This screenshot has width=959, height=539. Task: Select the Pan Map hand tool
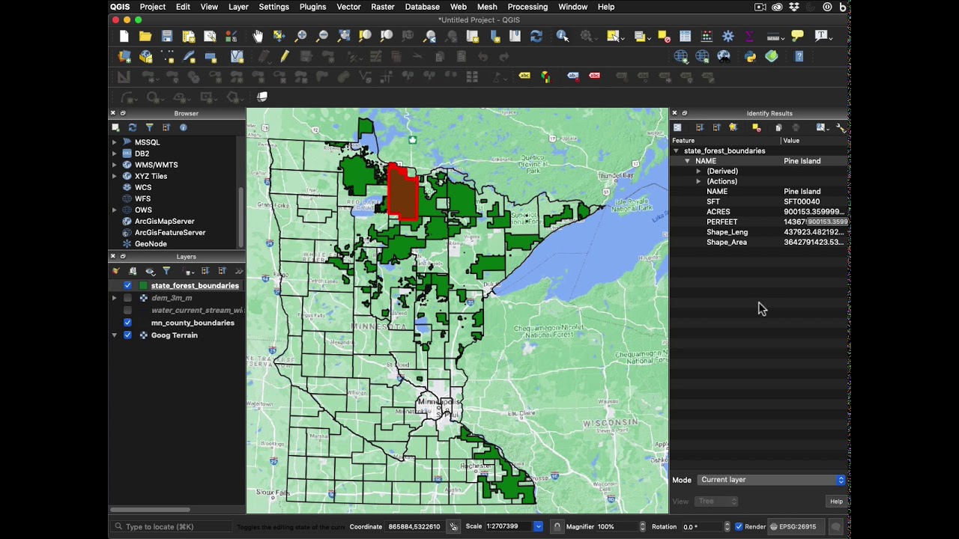point(258,36)
